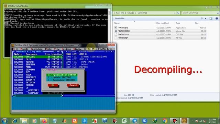This screenshot has height=124, width=220.
Task: Sort files by Name column
Action: [117, 23]
